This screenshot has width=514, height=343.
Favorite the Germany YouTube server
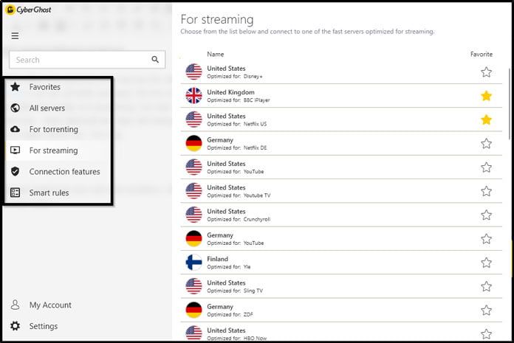pyautogui.click(x=486, y=239)
